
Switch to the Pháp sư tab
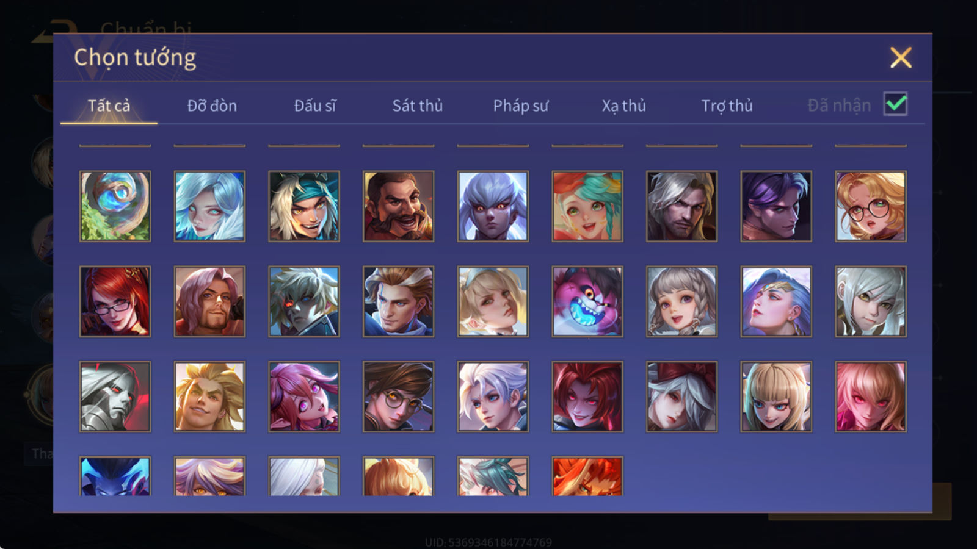tap(521, 106)
